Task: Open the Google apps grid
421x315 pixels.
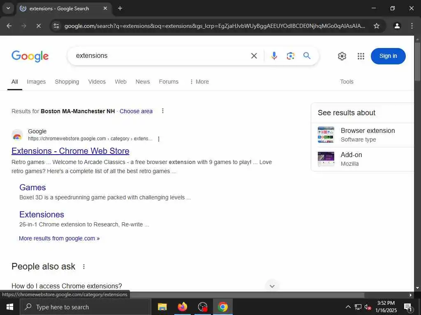Action: (361, 56)
